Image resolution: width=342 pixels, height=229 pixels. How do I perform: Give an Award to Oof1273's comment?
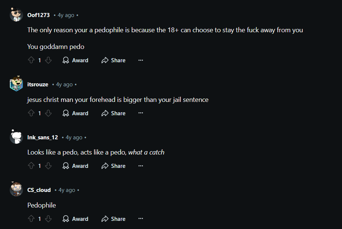click(75, 60)
